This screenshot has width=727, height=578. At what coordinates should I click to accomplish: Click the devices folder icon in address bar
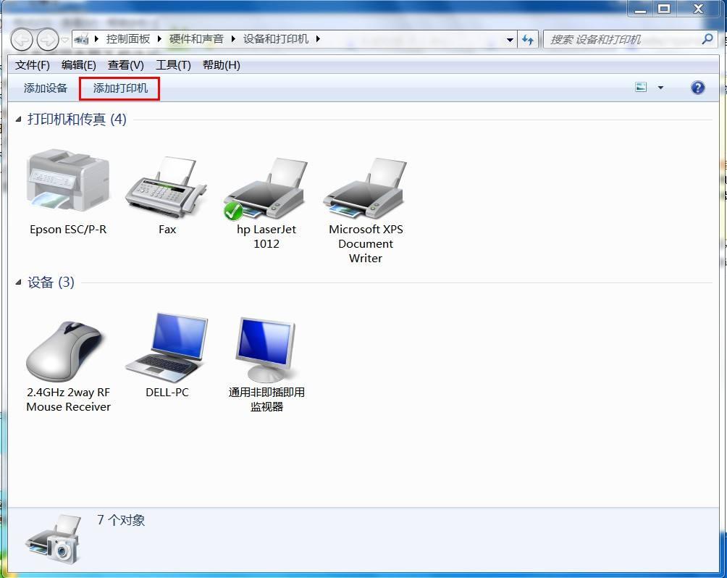click(82, 39)
